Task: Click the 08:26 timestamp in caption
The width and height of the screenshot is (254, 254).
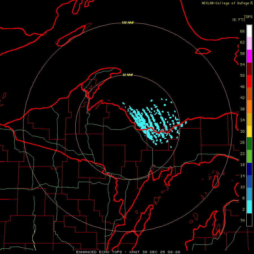Action: [x=174, y=252]
